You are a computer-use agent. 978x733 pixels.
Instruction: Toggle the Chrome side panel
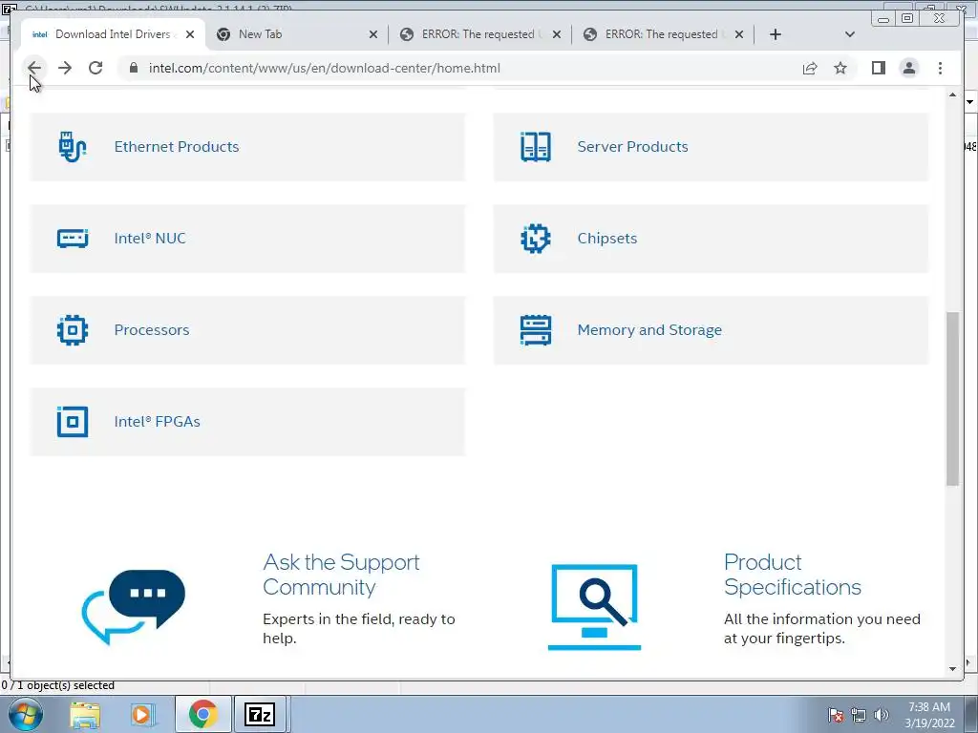(x=879, y=68)
